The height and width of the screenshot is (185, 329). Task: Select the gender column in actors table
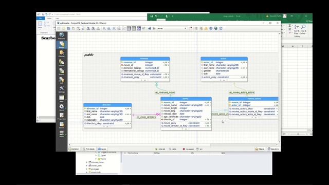click(x=224, y=71)
